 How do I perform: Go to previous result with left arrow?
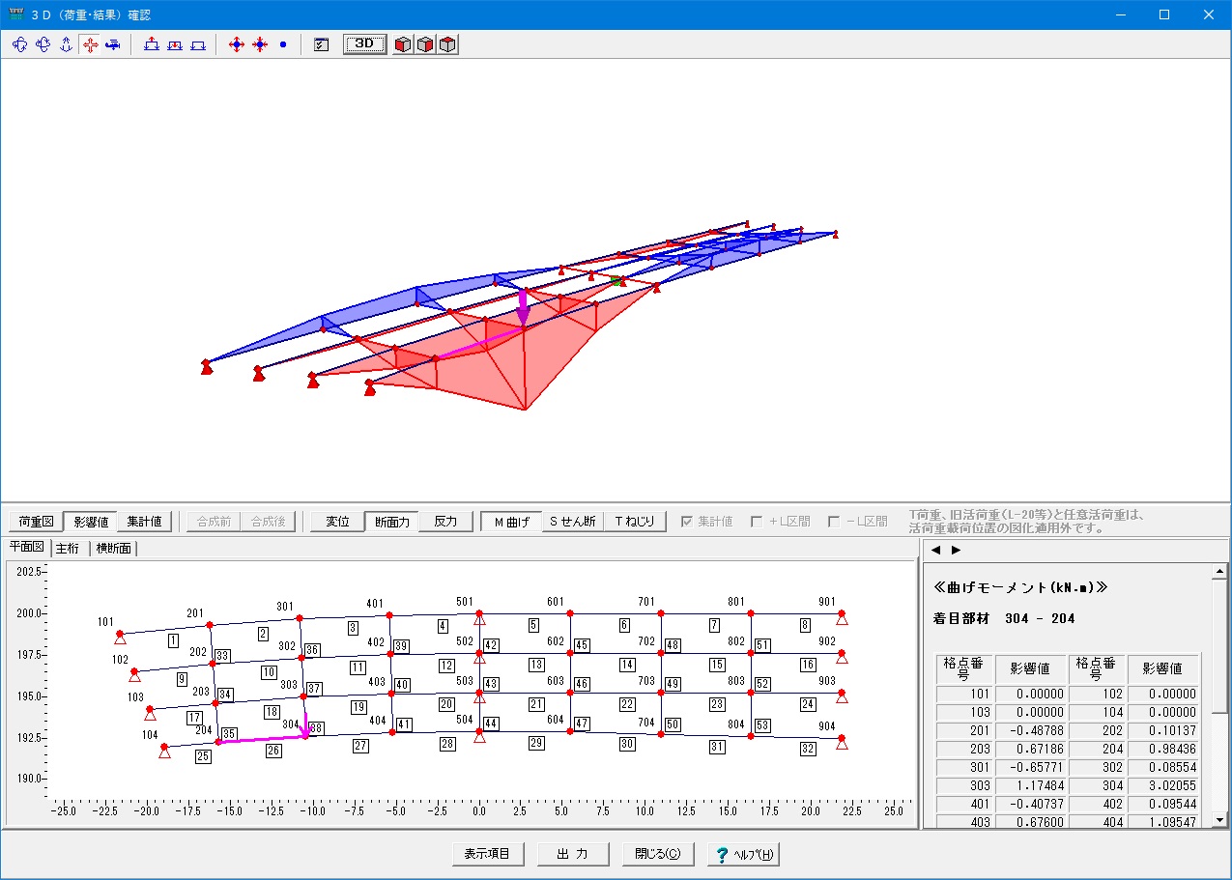pos(935,550)
